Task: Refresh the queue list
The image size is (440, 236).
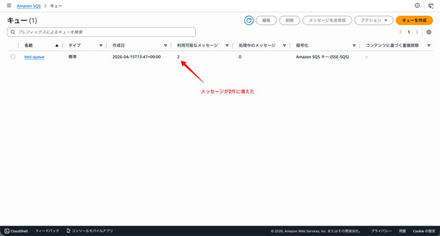Action: [249, 21]
